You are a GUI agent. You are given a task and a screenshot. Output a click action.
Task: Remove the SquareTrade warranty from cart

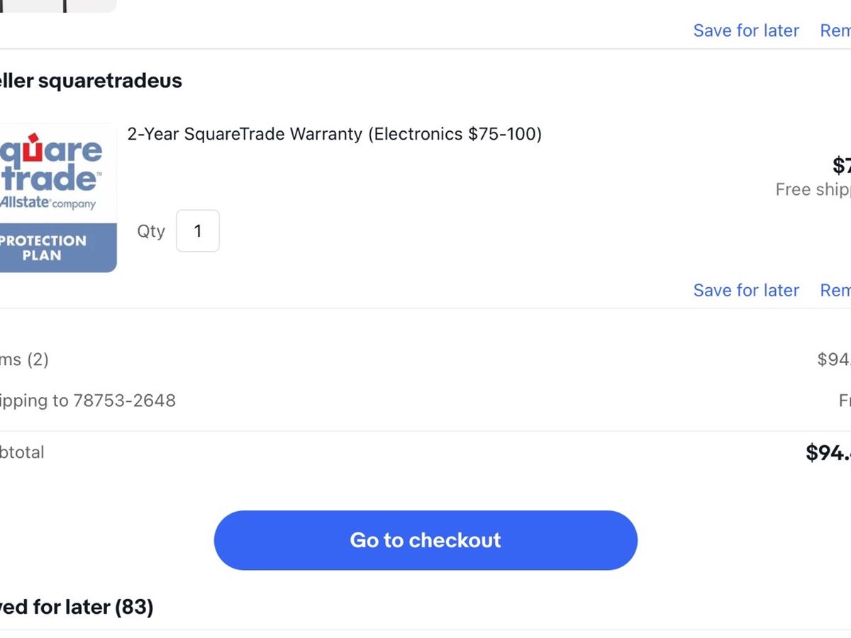pyautogui.click(x=835, y=290)
